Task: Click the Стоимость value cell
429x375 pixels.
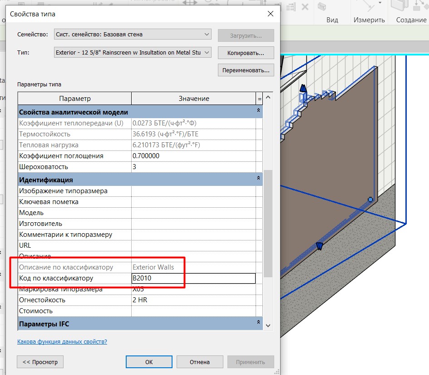Action: pyautogui.click(x=193, y=311)
